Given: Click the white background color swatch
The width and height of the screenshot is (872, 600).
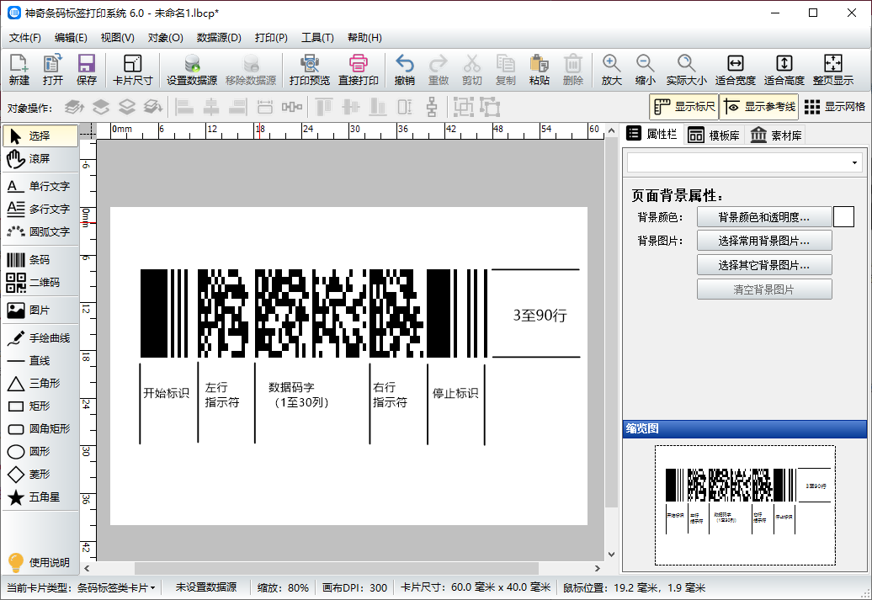Looking at the screenshot, I should click(843, 217).
